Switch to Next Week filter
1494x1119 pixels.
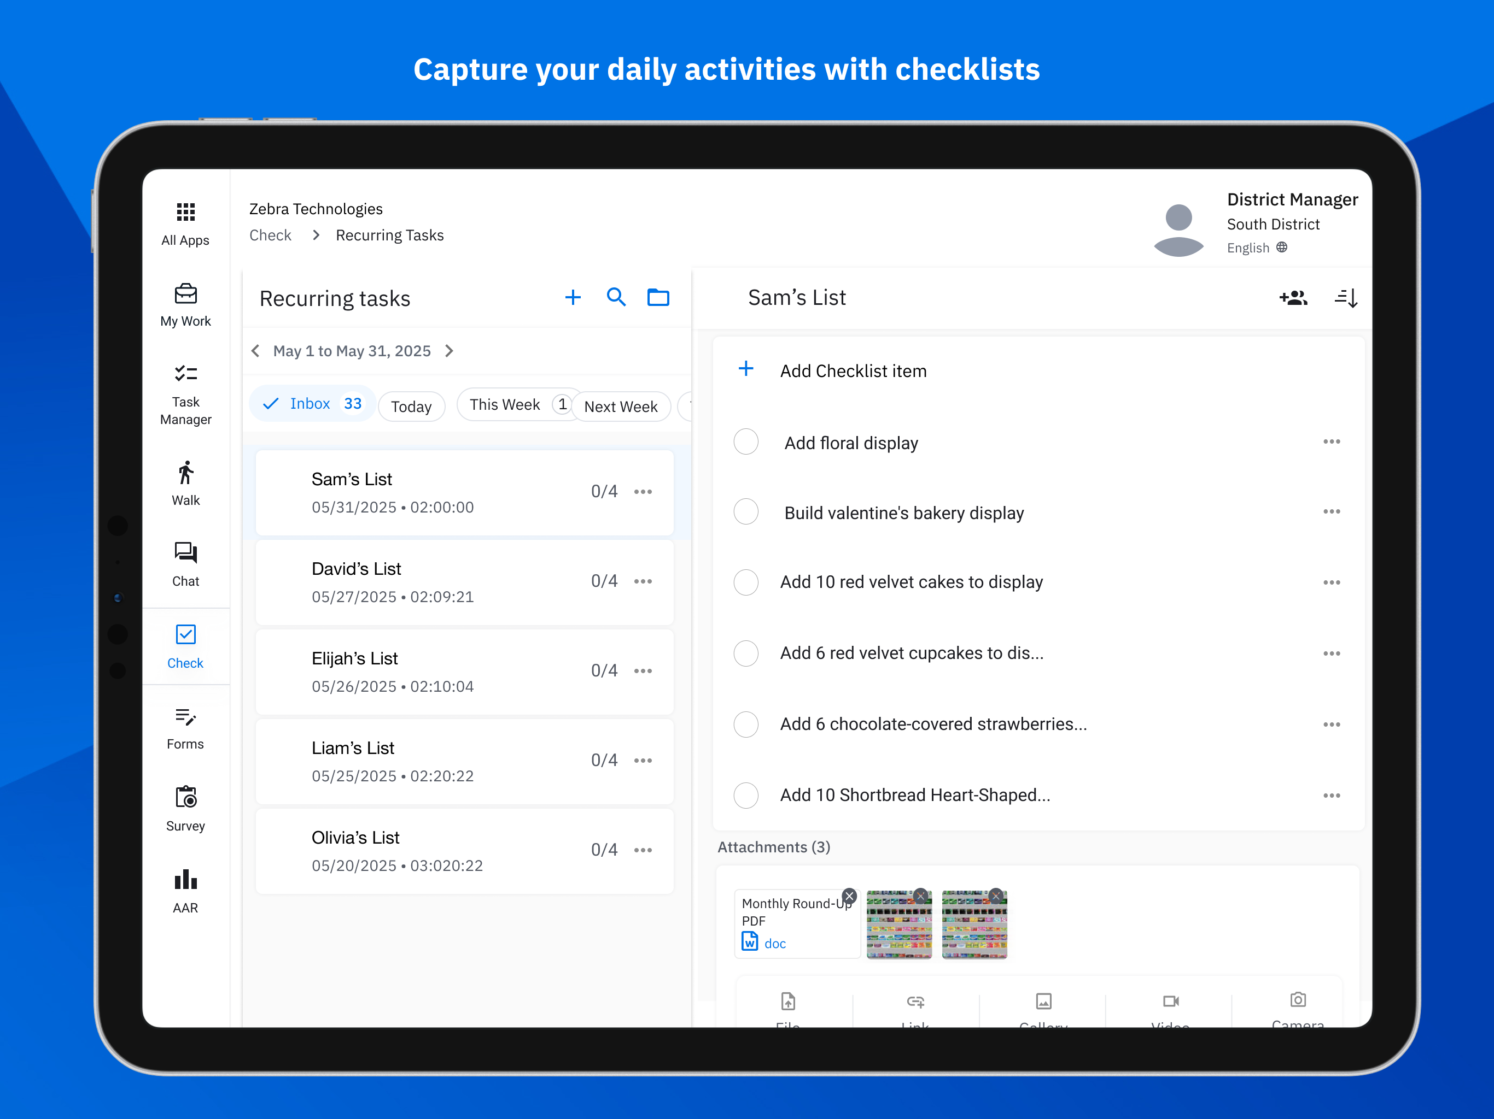(x=621, y=407)
